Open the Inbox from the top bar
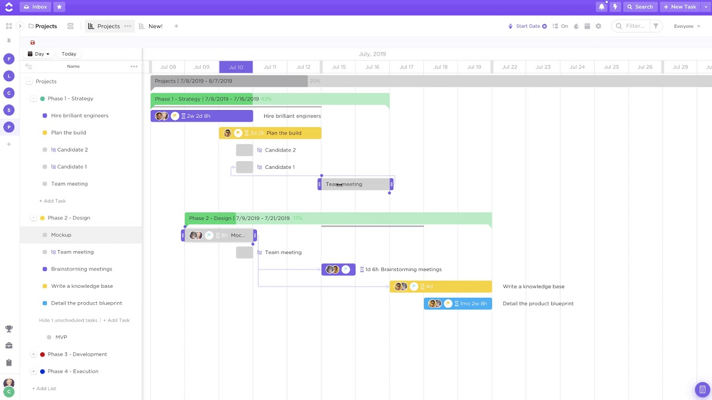 pyautogui.click(x=35, y=7)
